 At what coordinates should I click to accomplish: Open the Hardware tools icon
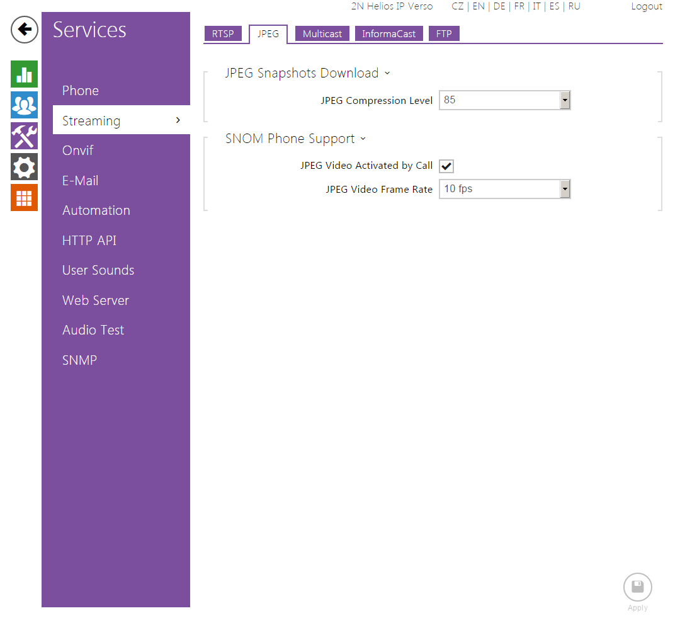[24, 136]
